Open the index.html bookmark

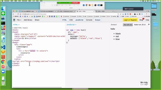[133, 16]
